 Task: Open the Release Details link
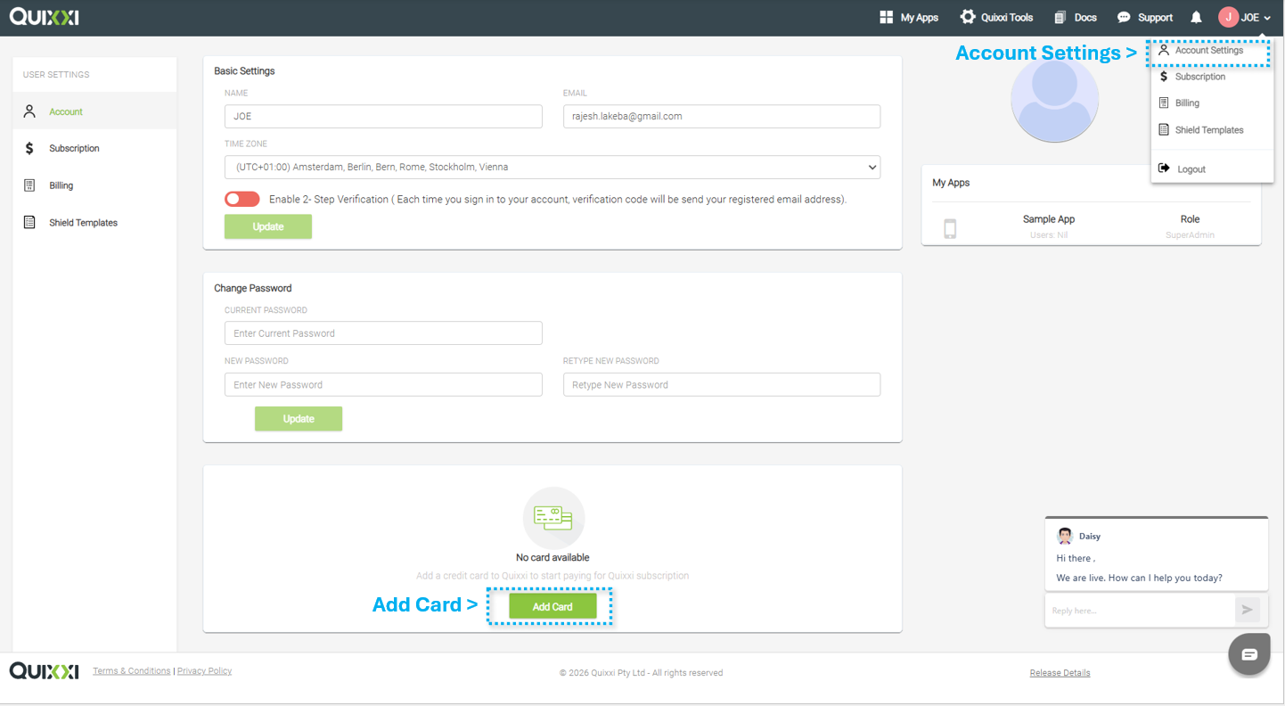pos(1060,672)
